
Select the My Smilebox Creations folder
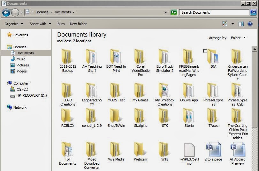165,94
